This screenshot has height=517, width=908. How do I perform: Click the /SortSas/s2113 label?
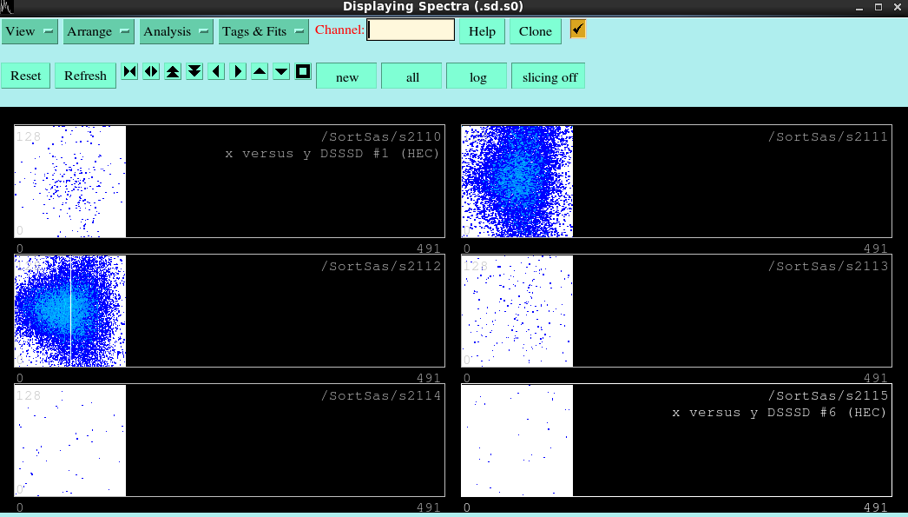(x=828, y=266)
